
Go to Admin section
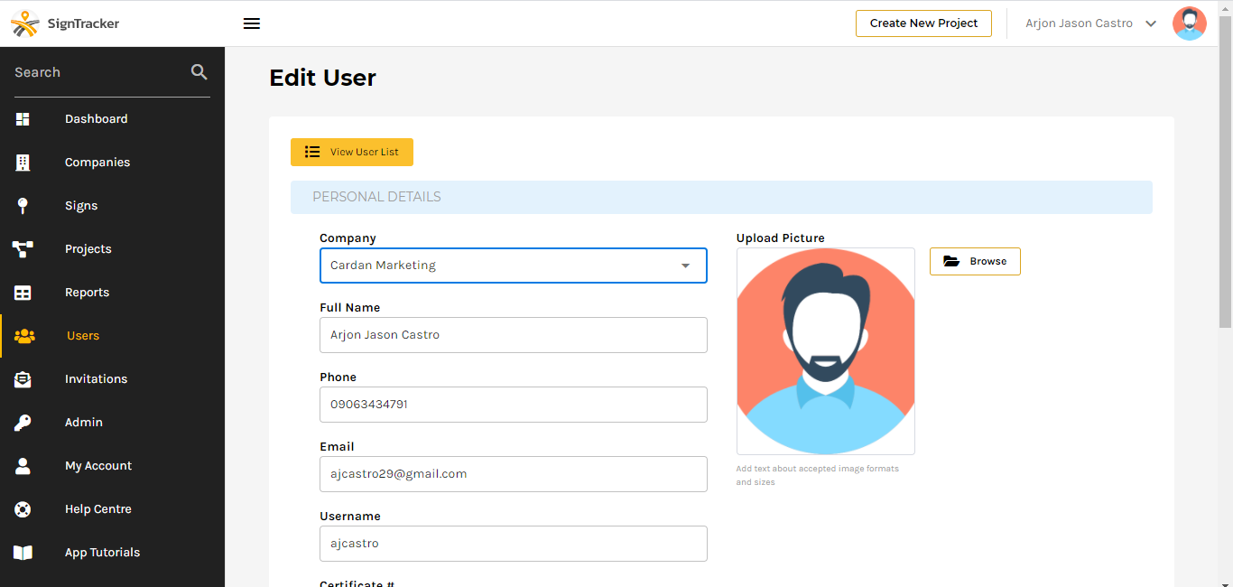pos(112,423)
